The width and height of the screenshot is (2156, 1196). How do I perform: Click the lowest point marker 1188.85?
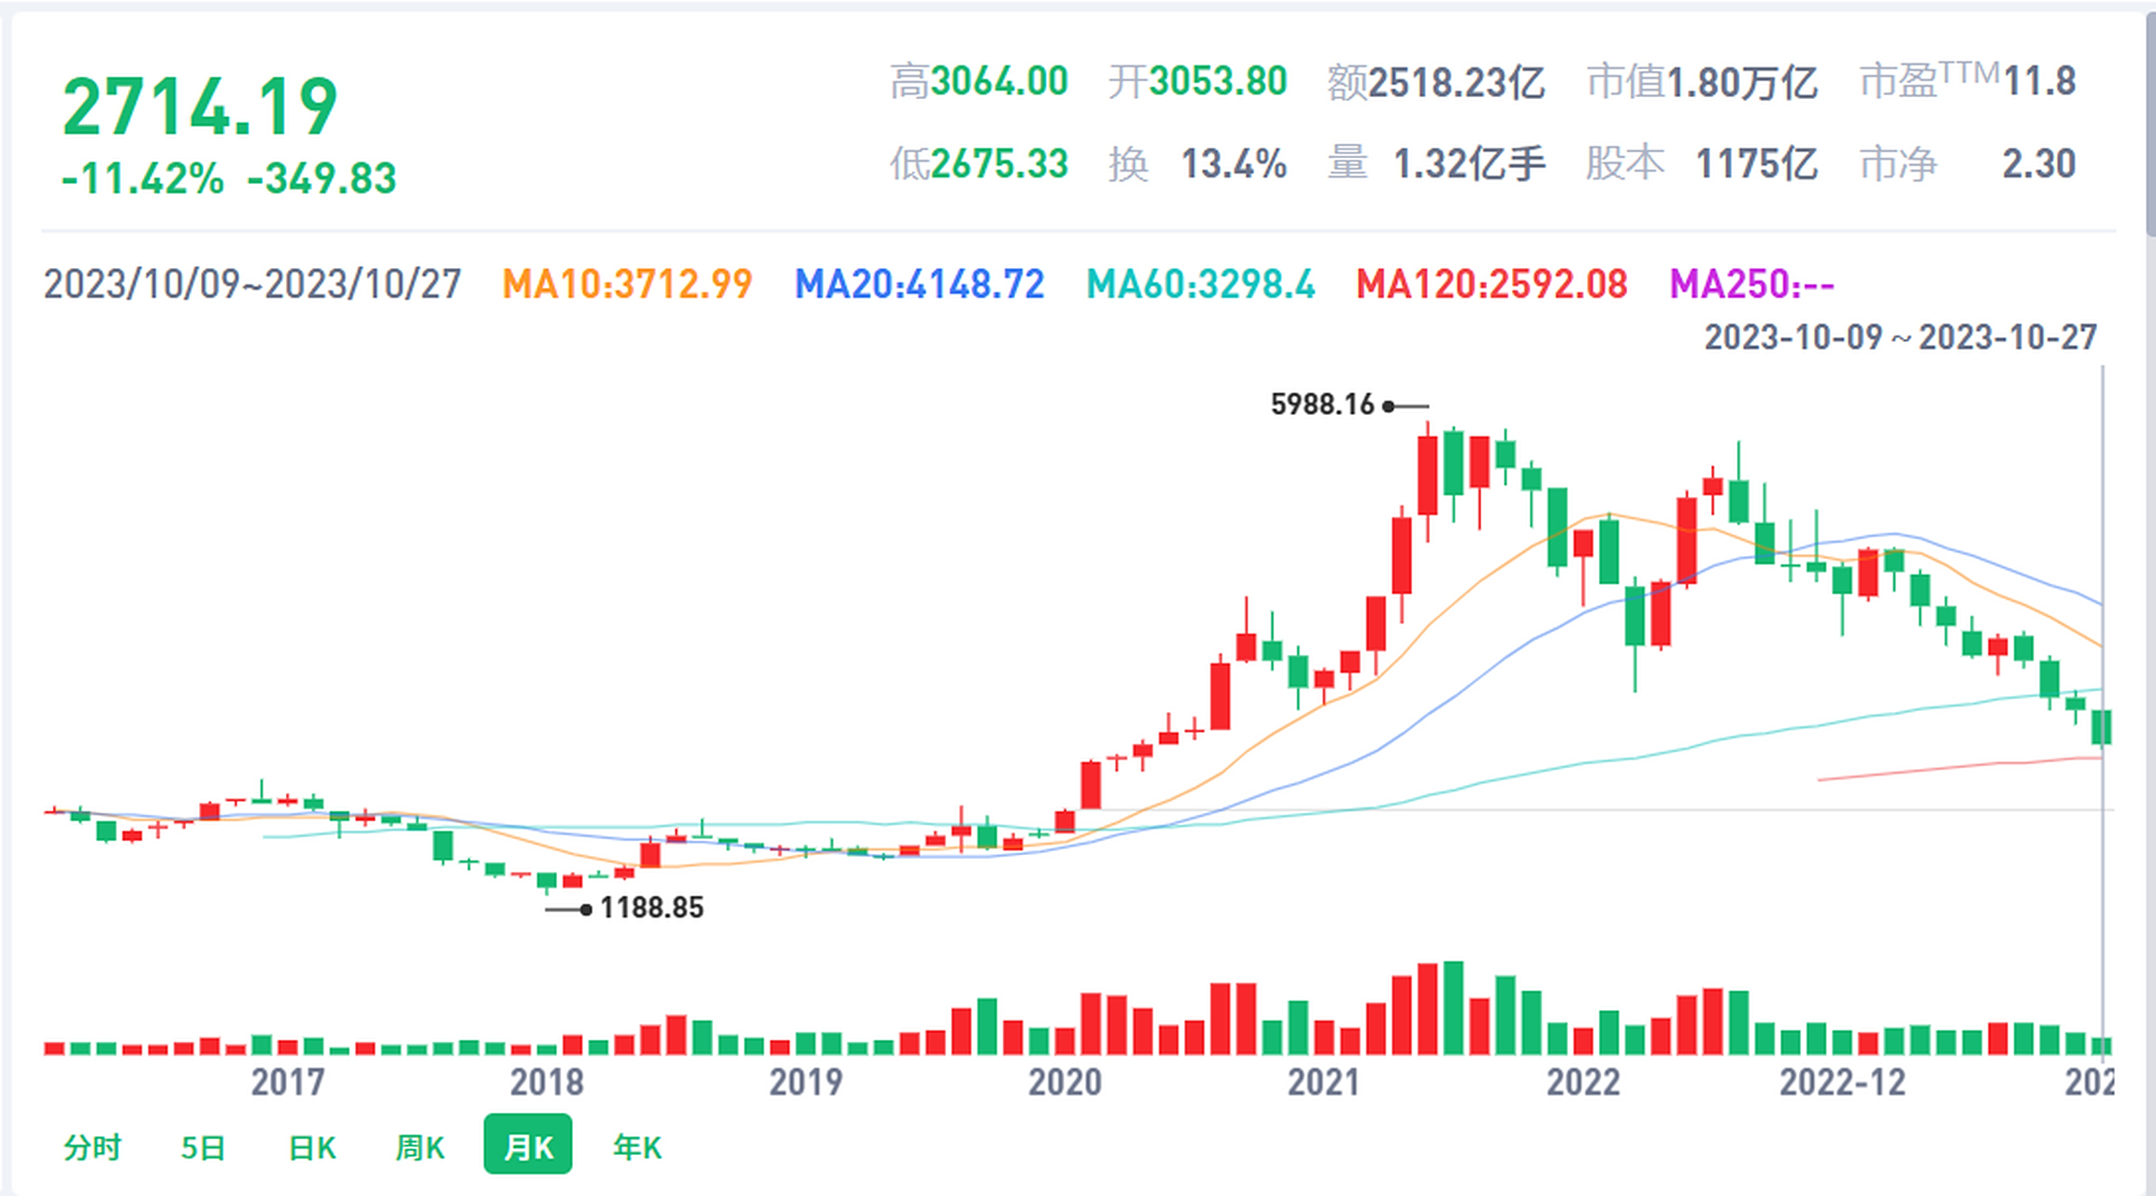(651, 907)
